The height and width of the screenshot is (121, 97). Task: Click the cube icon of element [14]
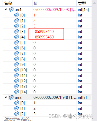[17, 92]
